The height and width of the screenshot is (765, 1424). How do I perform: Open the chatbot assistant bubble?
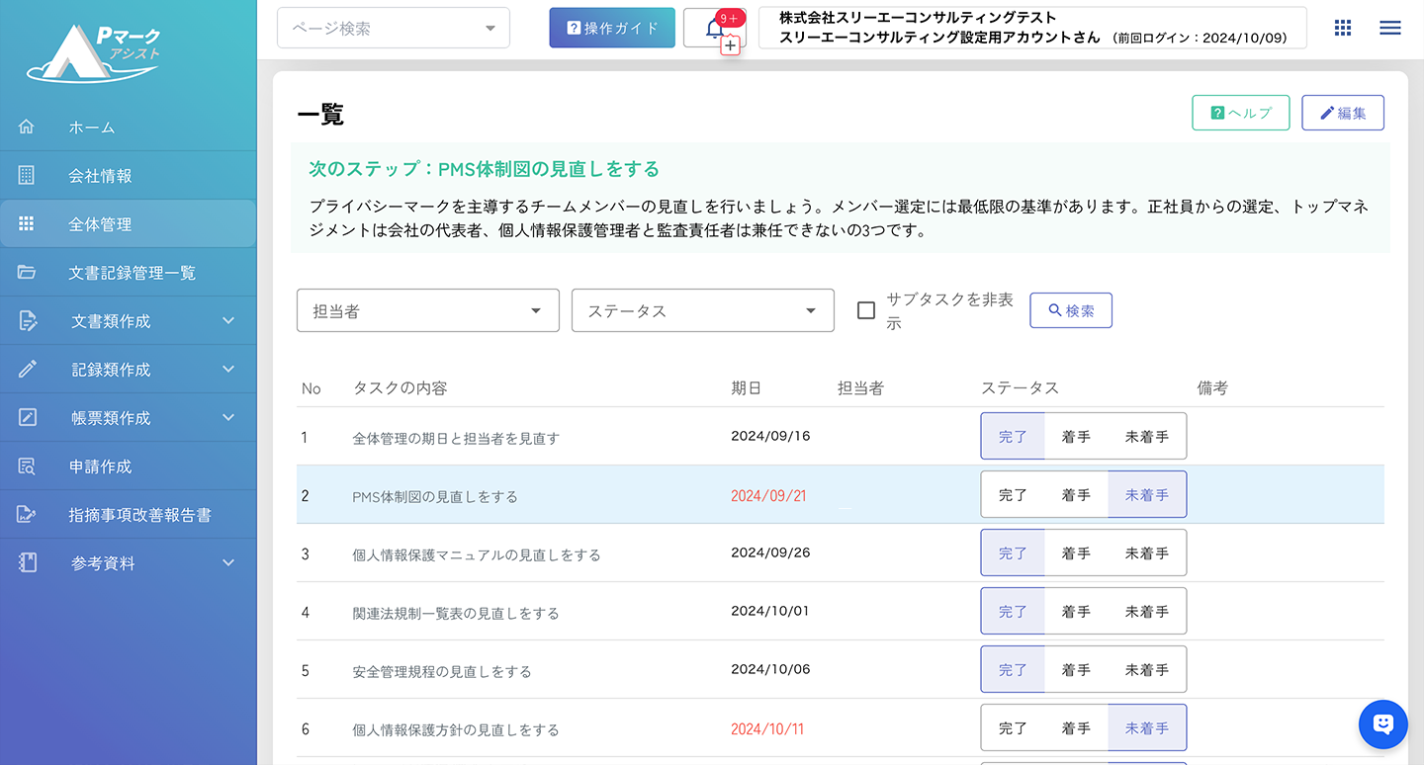coord(1382,724)
